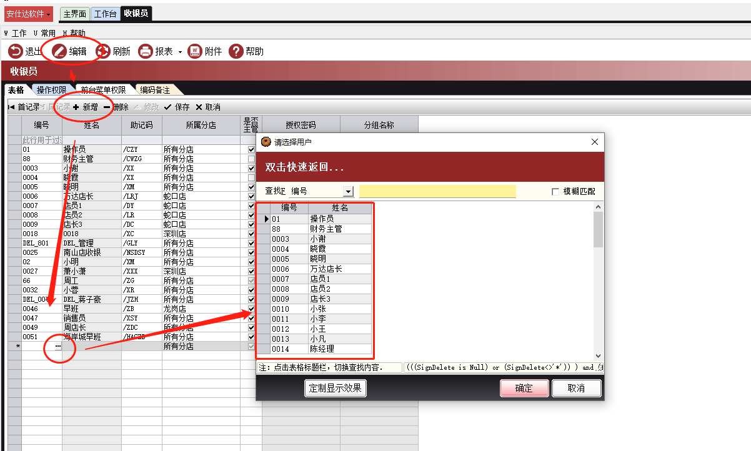Click the 退出 exit toolbar icon
Screen dimensions: 751x451
pyautogui.click(x=15, y=51)
